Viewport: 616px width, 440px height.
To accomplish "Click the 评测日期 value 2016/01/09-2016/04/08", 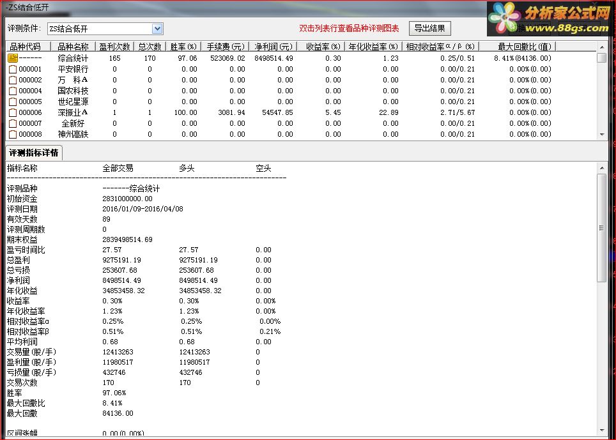I will [x=142, y=209].
